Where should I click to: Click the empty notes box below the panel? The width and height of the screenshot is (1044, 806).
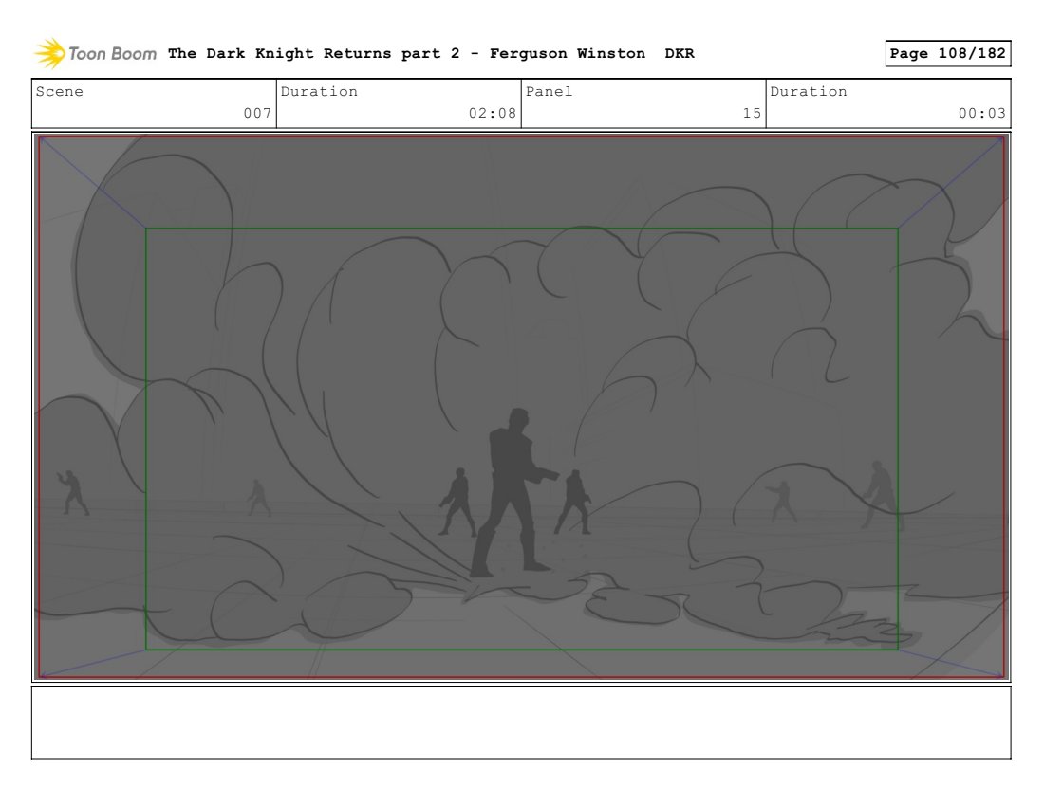tap(521, 723)
